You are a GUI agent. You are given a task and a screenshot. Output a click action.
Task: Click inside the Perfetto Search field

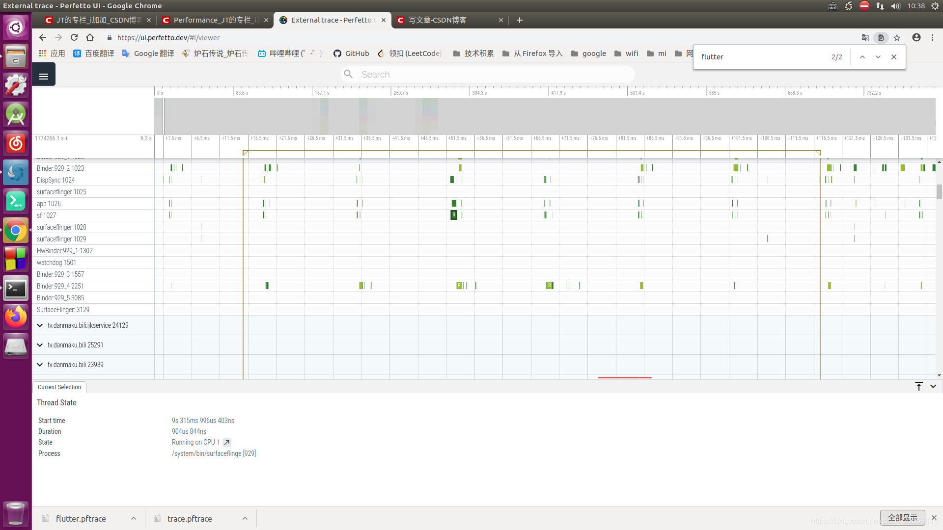[x=491, y=75]
